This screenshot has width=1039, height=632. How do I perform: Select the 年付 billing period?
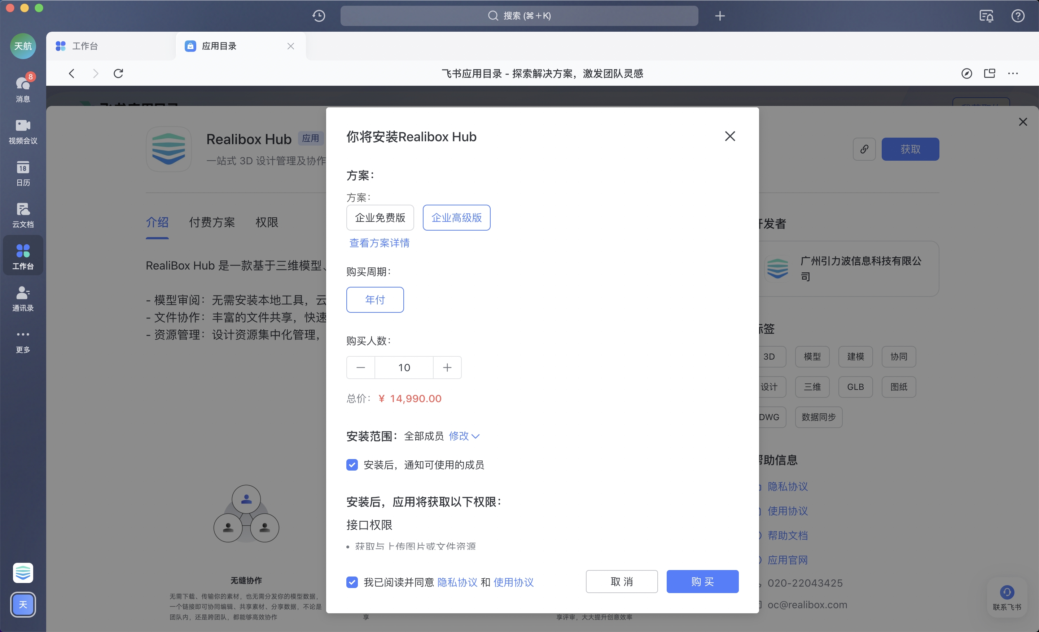coord(375,300)
